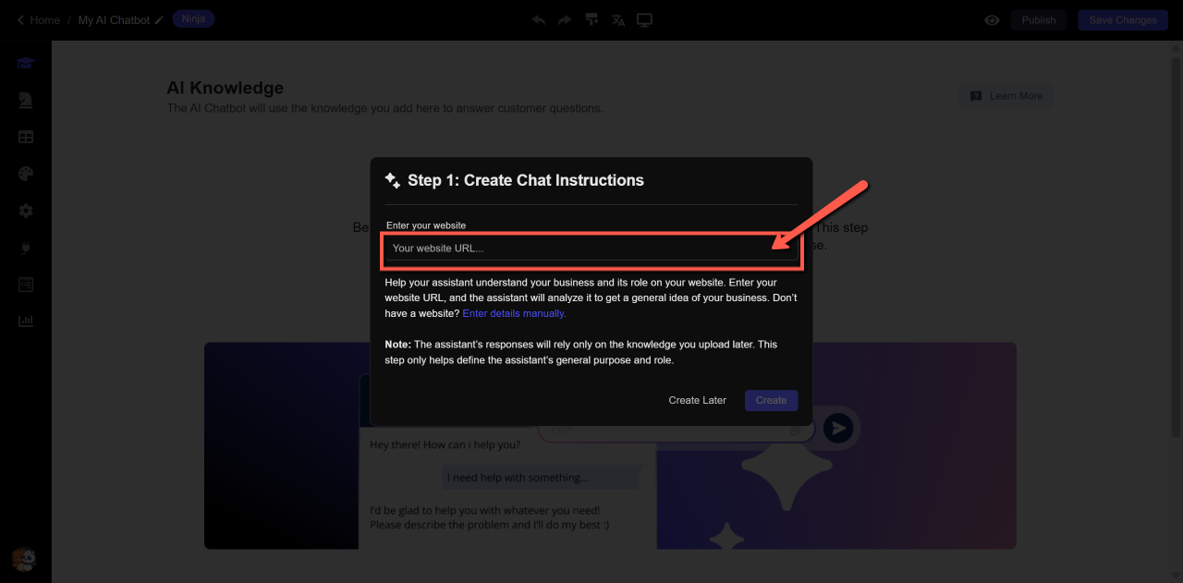Image resolution: width=1183 pixels, height=583 pixels.
Task: Open the layout grid sidebar icon
Action: coord(26,137)
